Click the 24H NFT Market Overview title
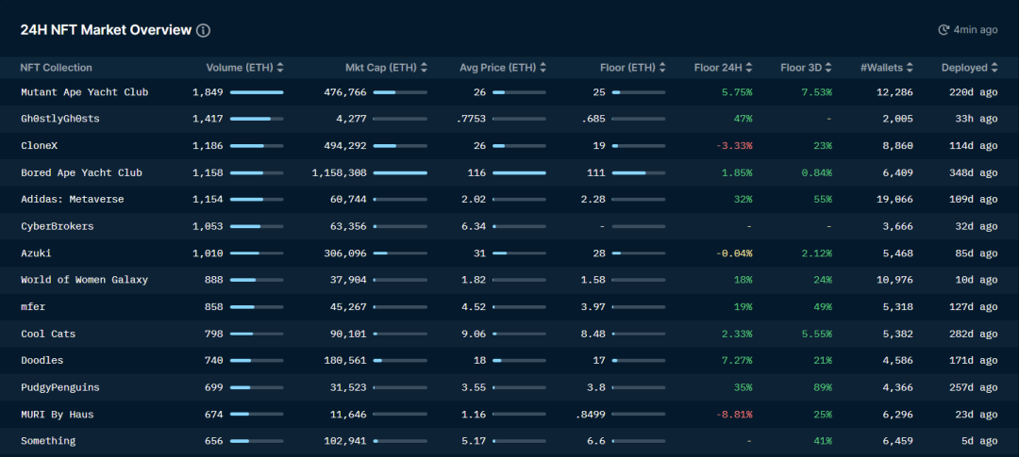Screen dimensions: 1019x457 tap(106, 30)
